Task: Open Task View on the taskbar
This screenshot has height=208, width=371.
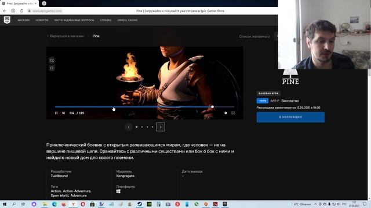Action: pyautogui.click(x=23, y=204)
